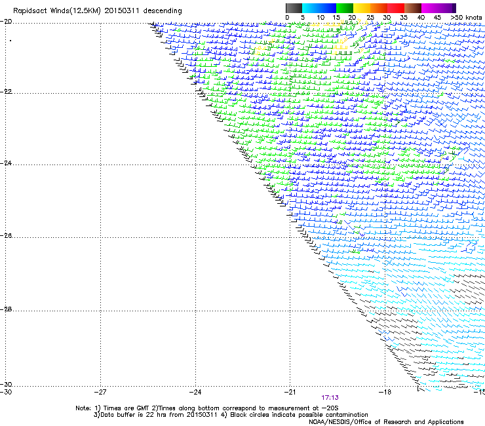Click the purple "17:13" overpass time label

pyautogui.click(x=330, y=398)
